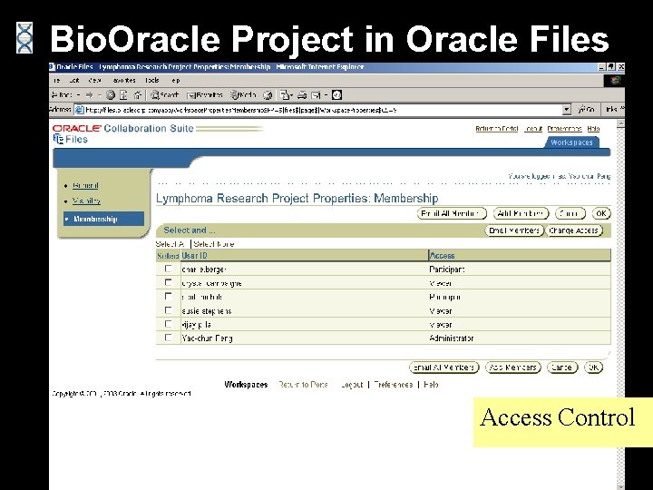Click the Select None link
This screenshot has width=653, height=490.
(x=214, y=244)
